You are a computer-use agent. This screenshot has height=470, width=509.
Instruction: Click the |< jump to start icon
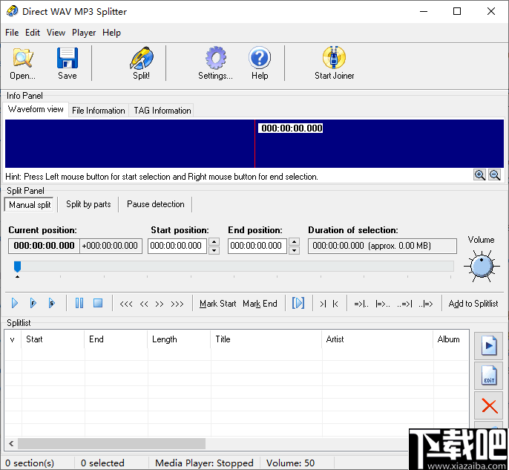[335, 304]
